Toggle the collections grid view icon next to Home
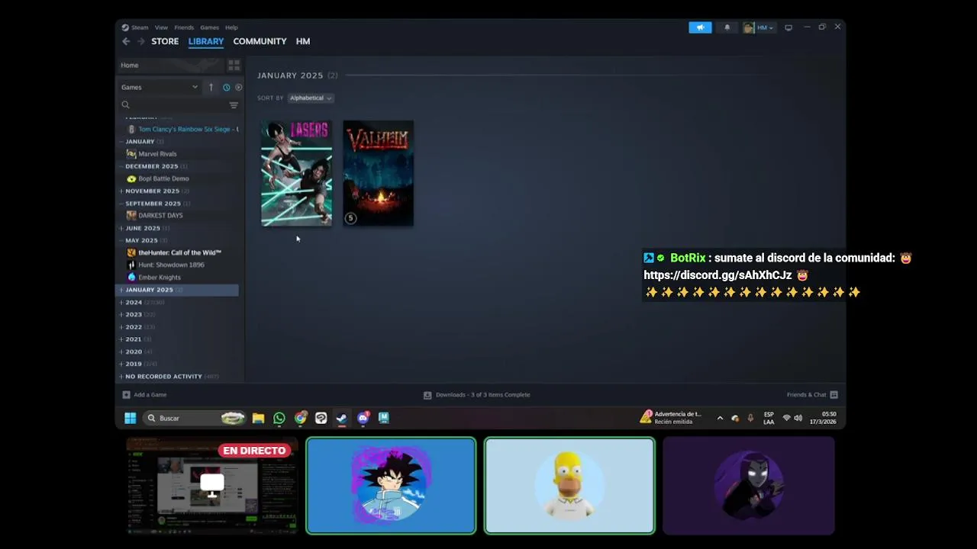The image size is (977, 549). click(234, 66)
